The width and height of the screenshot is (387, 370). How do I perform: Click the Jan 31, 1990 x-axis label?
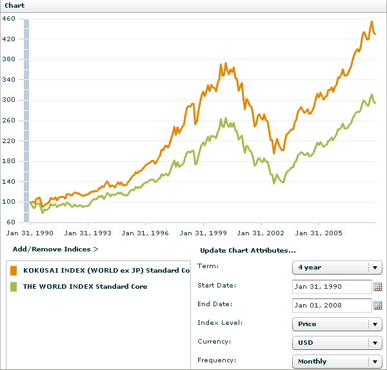click(30, 233)
